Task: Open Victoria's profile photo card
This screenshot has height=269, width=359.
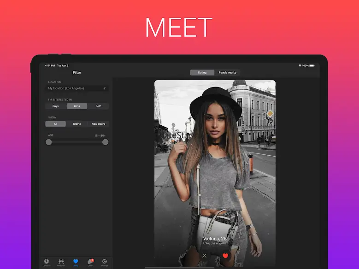Action: tap(215, 161)
